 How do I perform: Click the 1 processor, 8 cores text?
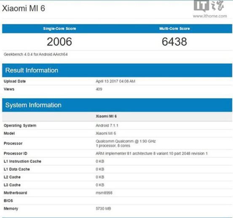(x=113, y=146)
